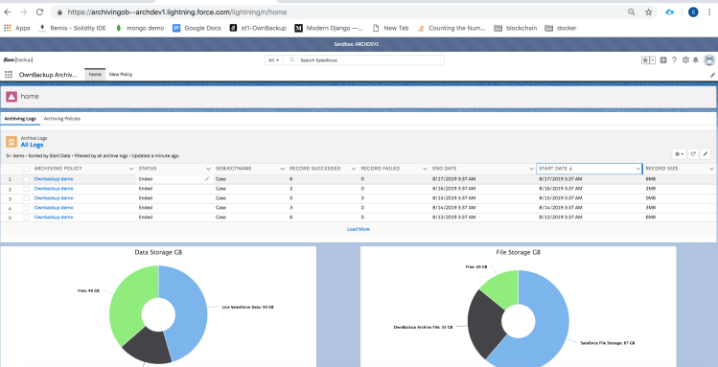This screenshot has height=367, width=718.
Task: Open list view controls gear
Action: 679,154
